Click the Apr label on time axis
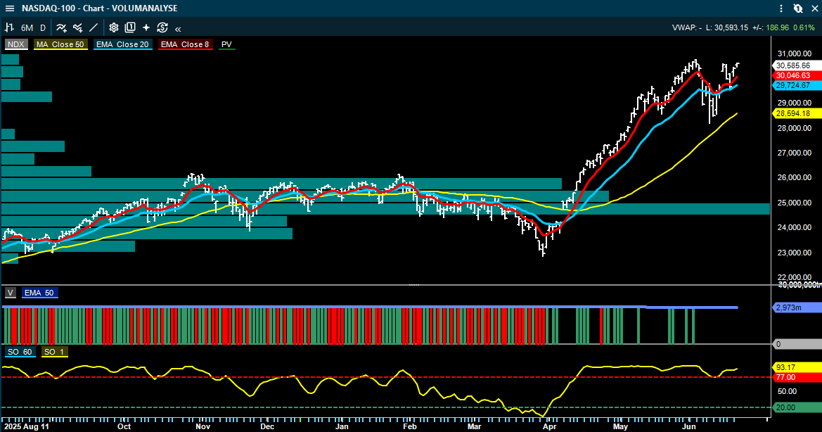This screenshot has height=432, width=822. pyautogui.click(x=549, y=427)
